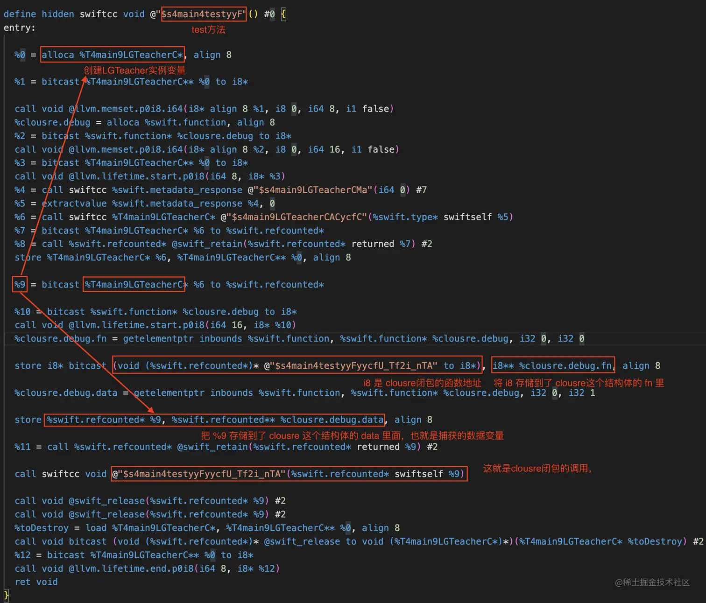Select the "swift_retain" call on line %8
This screenshot has height=603, width=706.
pyautogui.click(x=207, y=244)
